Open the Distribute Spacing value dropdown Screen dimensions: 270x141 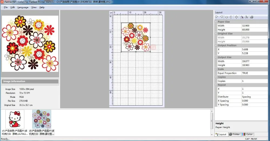tap(255, 97)
